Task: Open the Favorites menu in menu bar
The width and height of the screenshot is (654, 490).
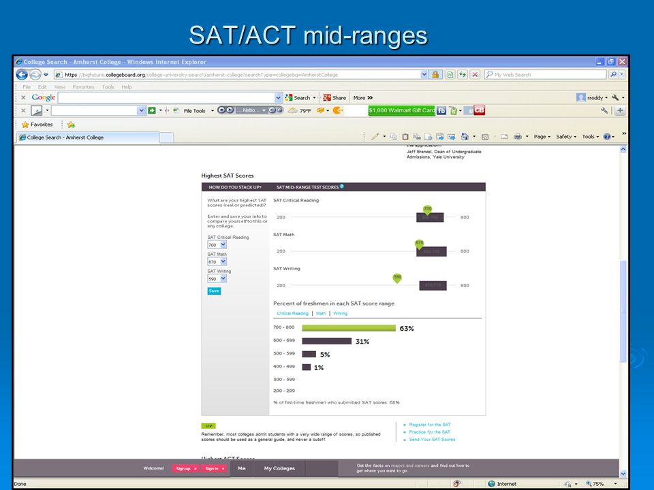Action: pyautogui.click(x=83, y=87)
